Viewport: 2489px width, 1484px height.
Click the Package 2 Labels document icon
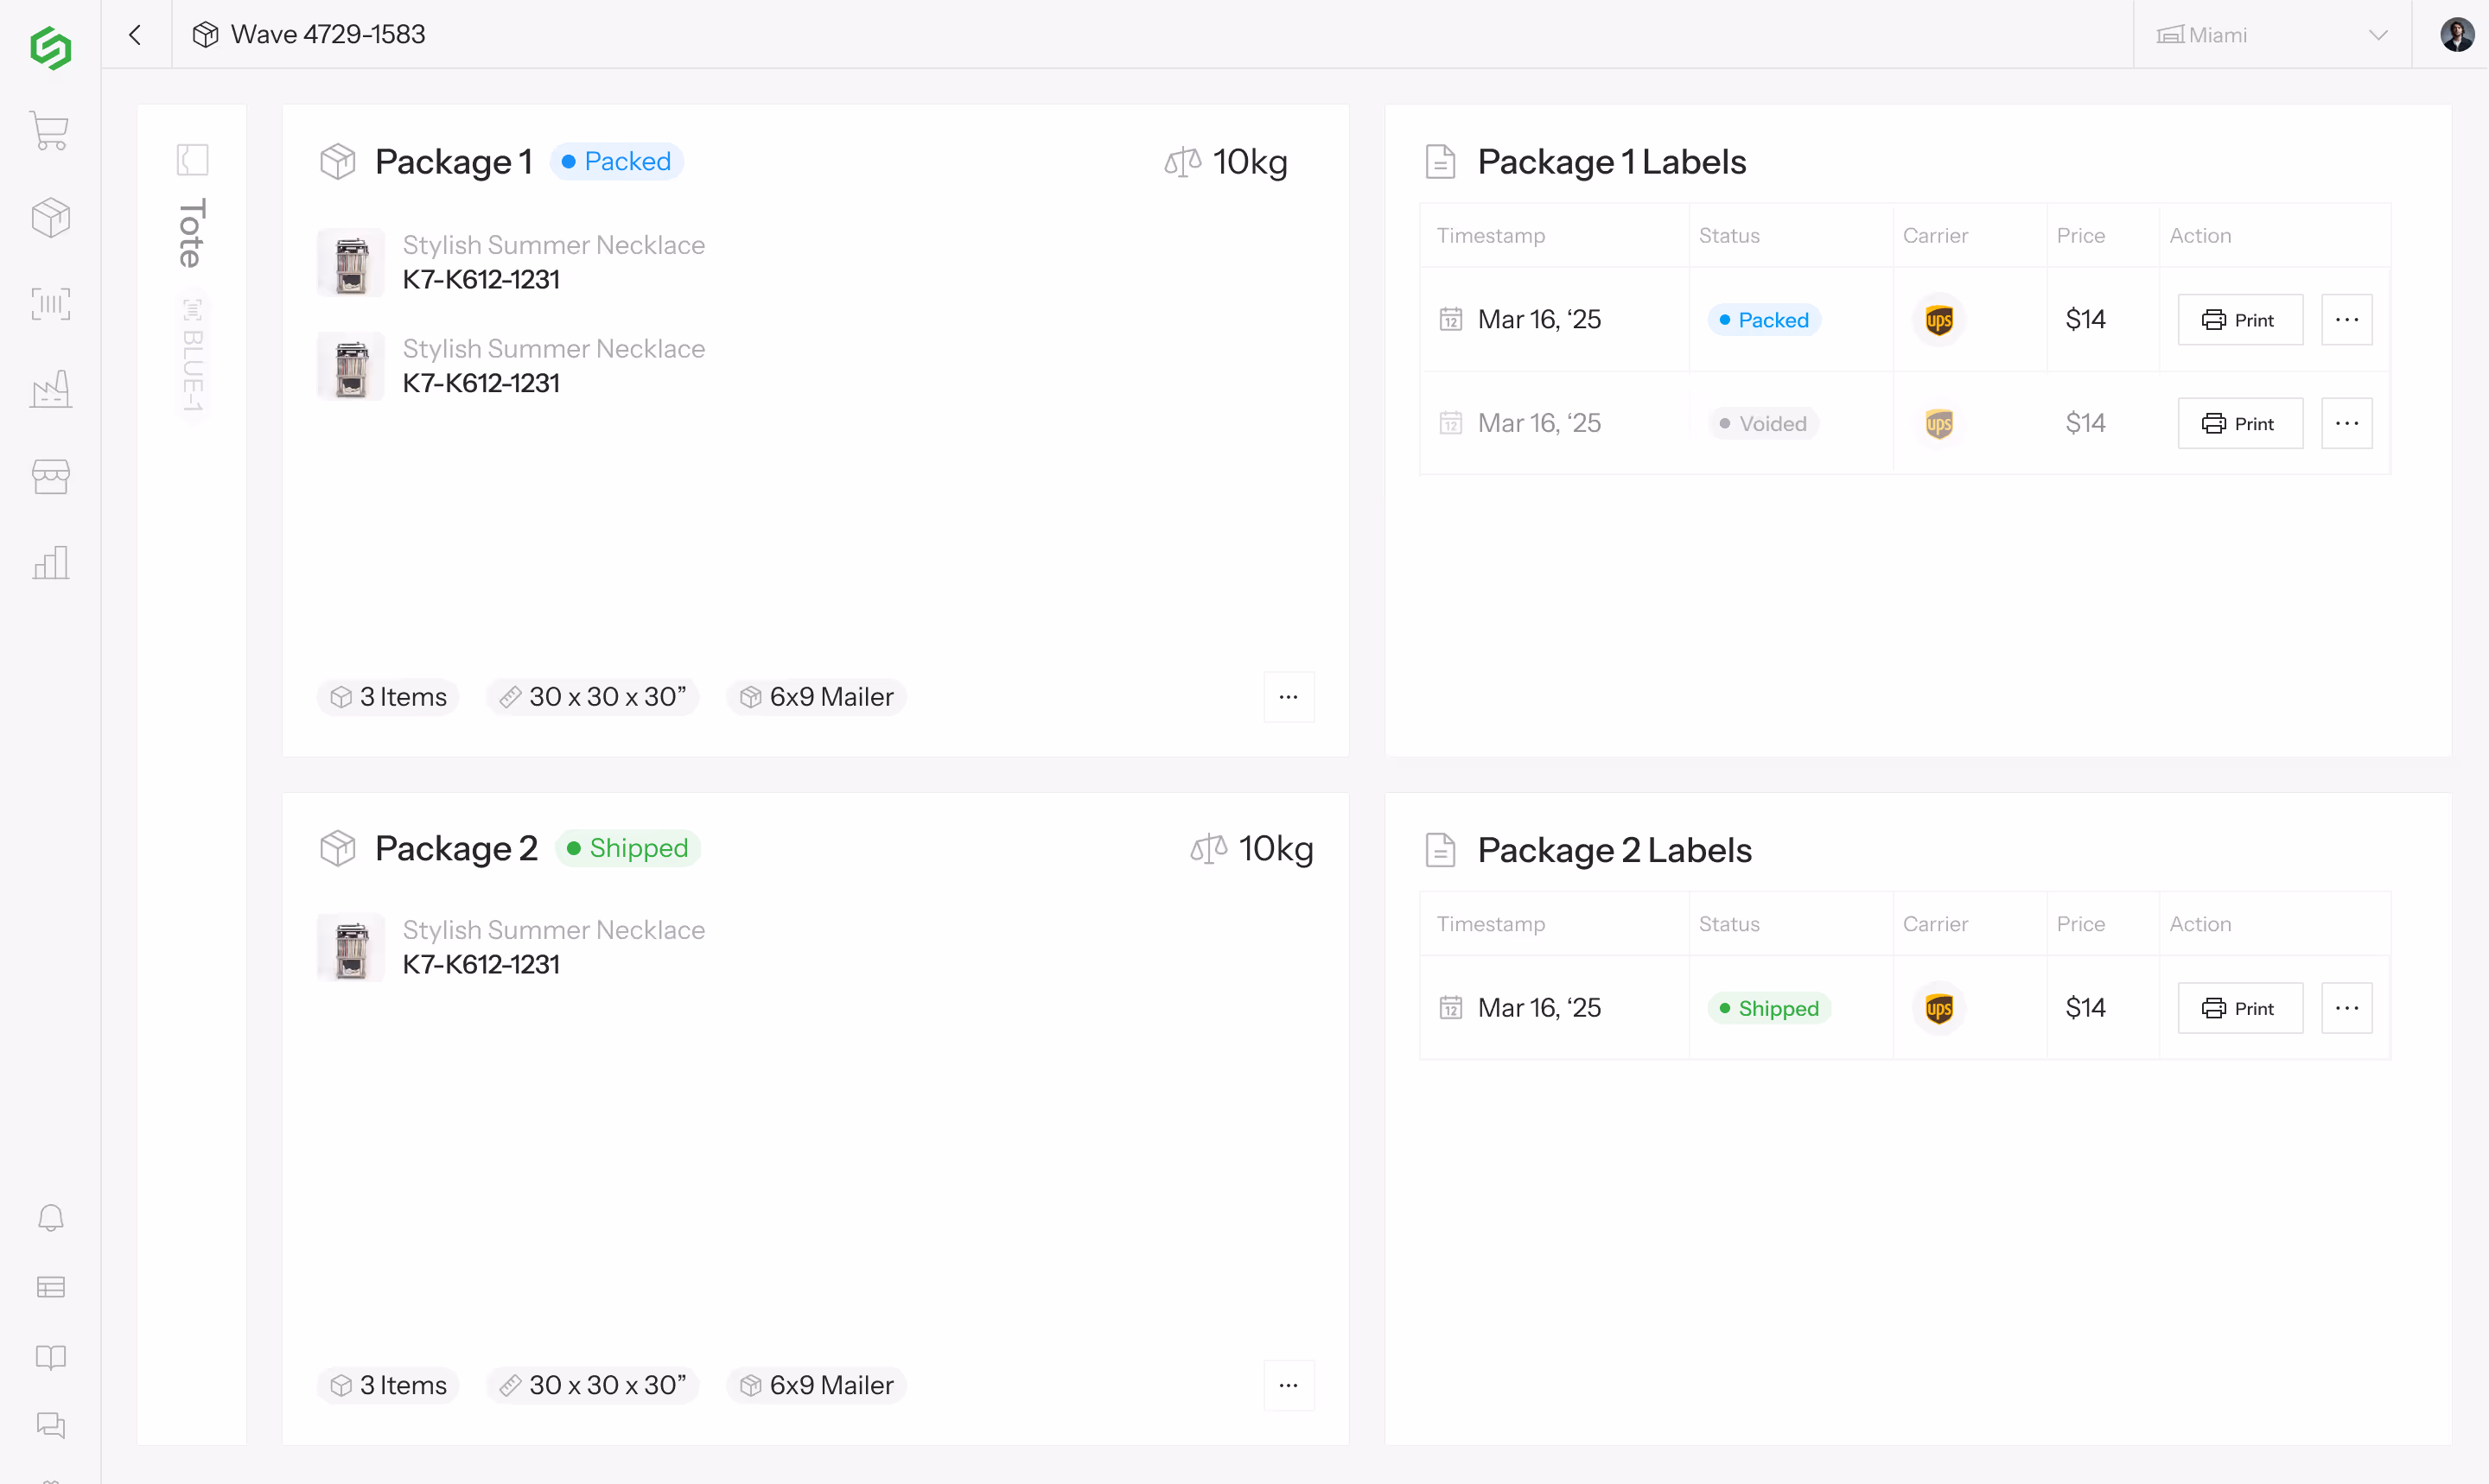click(x=1440, y=850)
